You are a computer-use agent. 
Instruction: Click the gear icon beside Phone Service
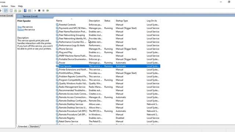click(x=57, y=49)
